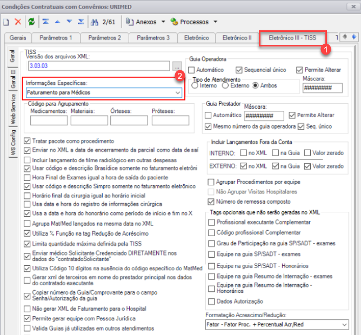Viewport: 361px width, 335px height.
Task: Click the binoculars search icon
Action: tap(95, 22)
